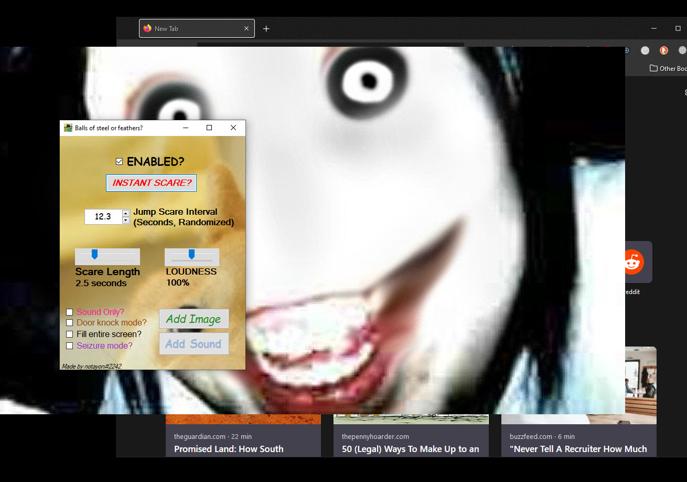Enable Sound Only? mode
The height and width of the screenshot is (482, 687).
(69, 312)
